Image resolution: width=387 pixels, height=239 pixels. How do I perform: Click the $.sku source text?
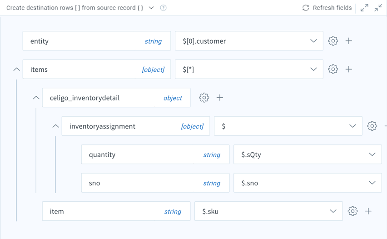(x=210, y=212)
